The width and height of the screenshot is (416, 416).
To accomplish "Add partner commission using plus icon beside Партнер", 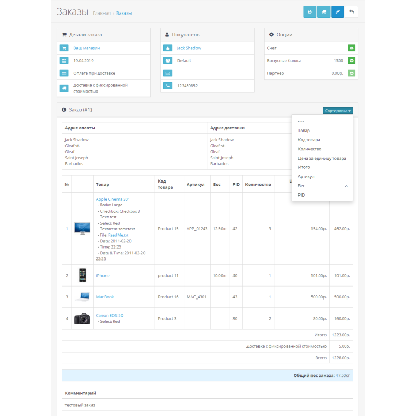I will click(x=351, y=73).
